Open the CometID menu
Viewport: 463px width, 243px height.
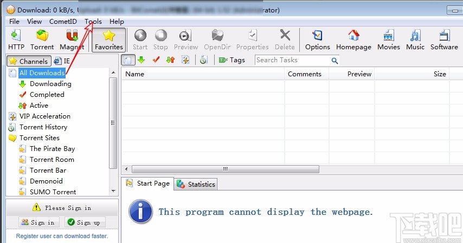click(x=63, y=22)
